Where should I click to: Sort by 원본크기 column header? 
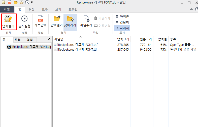[x=142, y=39]
